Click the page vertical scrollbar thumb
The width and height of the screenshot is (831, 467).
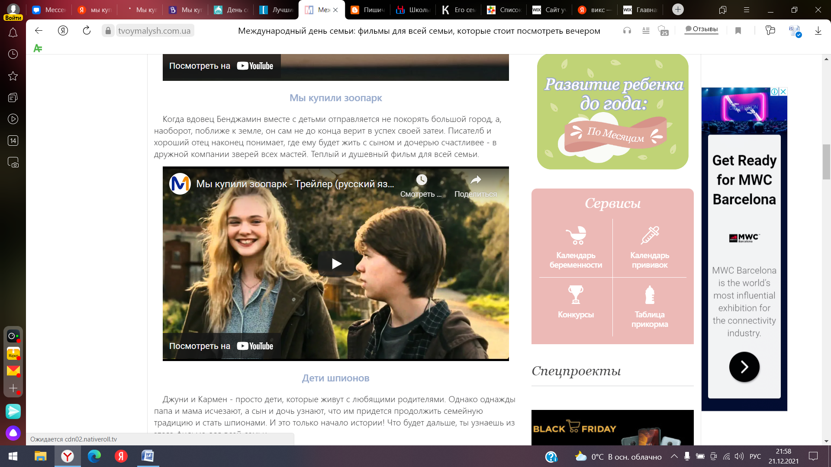(826, 162)
